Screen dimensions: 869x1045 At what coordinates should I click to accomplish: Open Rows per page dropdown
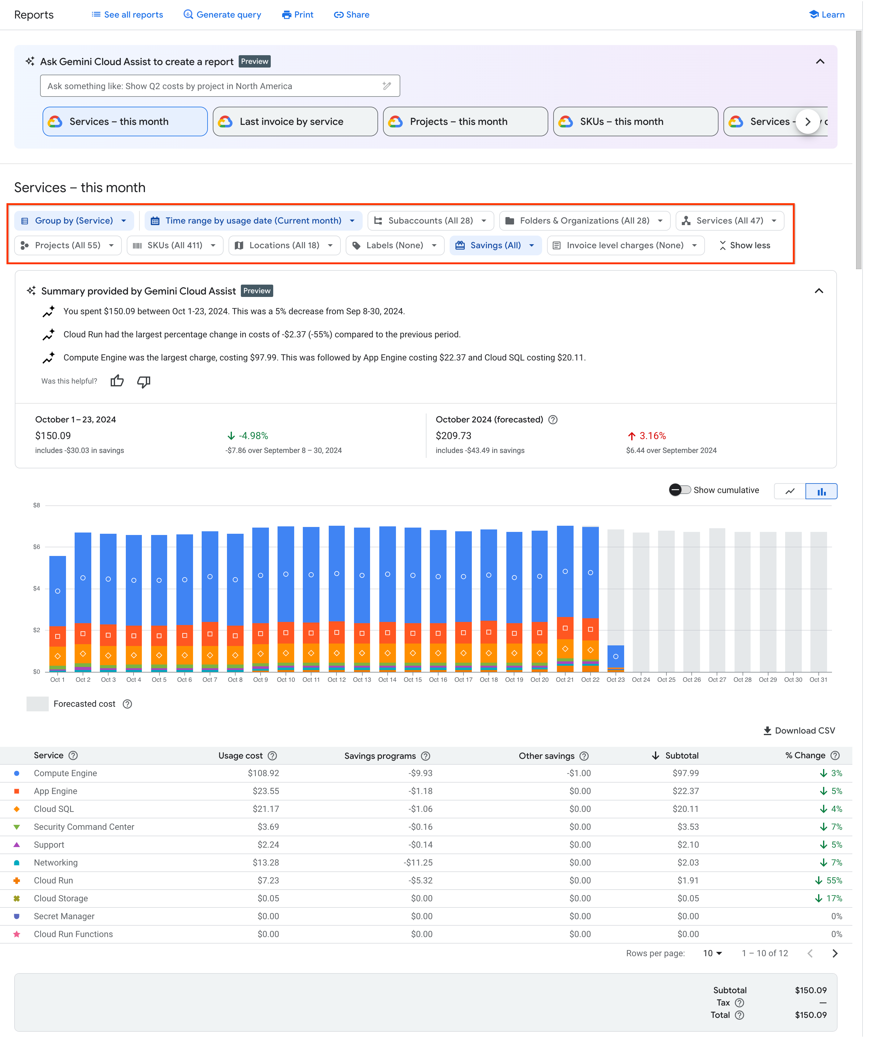pyautogui.click(x=712, y=953)
